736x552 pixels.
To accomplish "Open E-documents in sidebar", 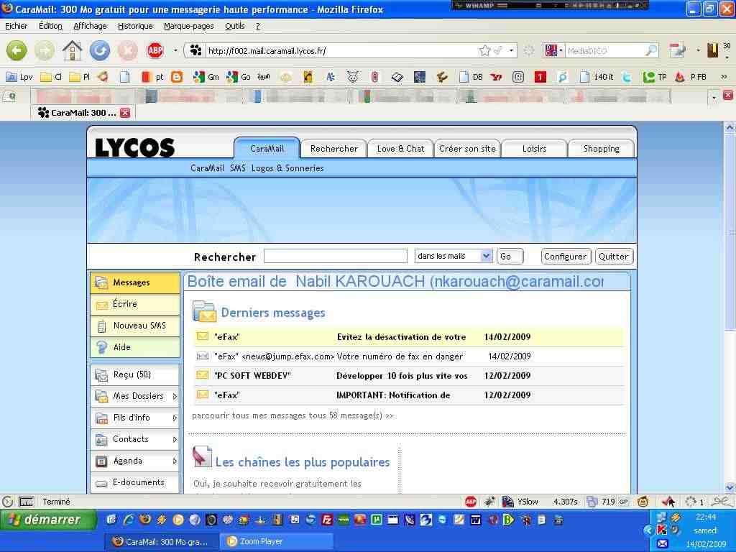I will 134,482.
